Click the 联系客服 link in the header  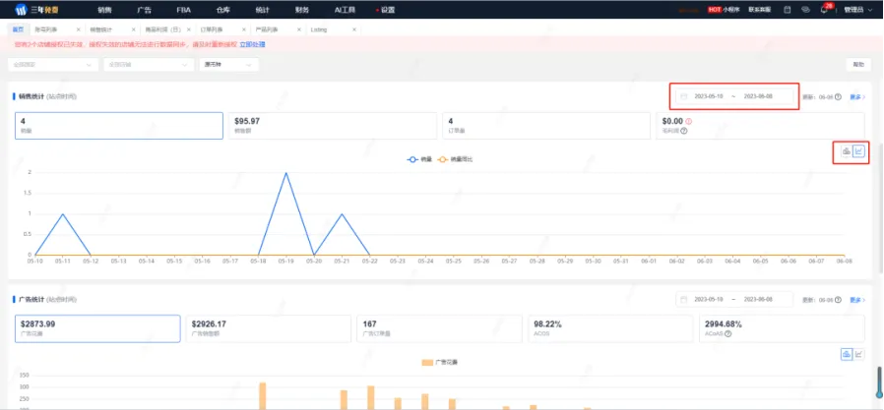[x=759, y=10]
